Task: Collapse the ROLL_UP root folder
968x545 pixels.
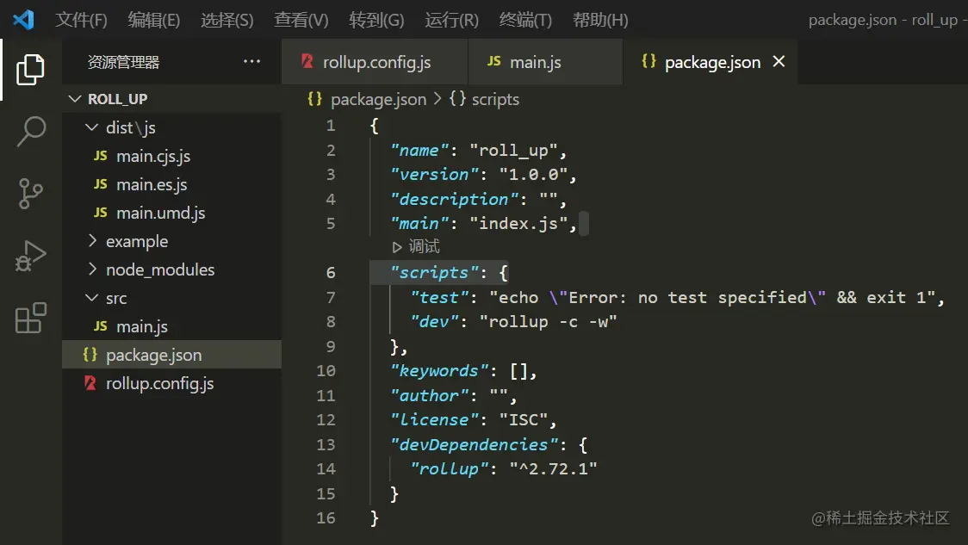Action: (75, 99)
